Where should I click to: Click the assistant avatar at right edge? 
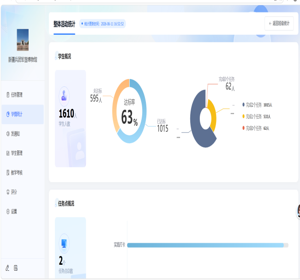298,211
